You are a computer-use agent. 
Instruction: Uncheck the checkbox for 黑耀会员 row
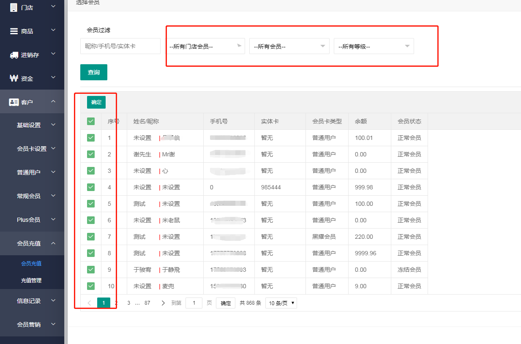click(91, 237)
